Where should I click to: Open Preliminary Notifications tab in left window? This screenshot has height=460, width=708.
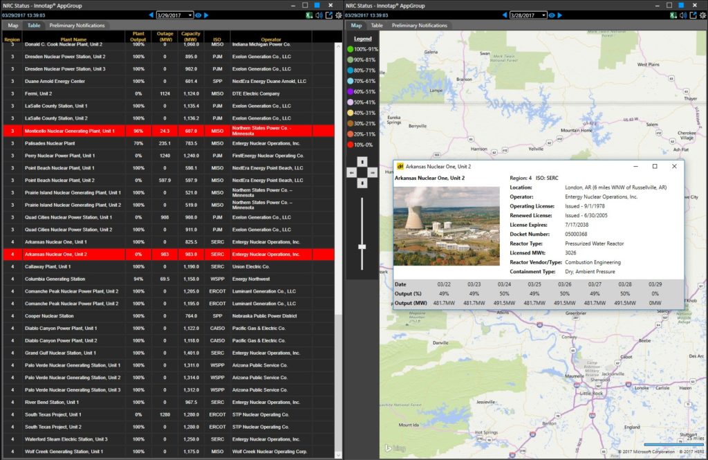(77, 26)
